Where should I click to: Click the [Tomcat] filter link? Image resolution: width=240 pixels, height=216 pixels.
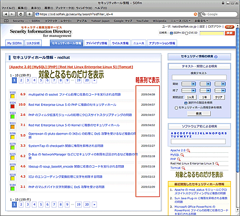point(125,67)
